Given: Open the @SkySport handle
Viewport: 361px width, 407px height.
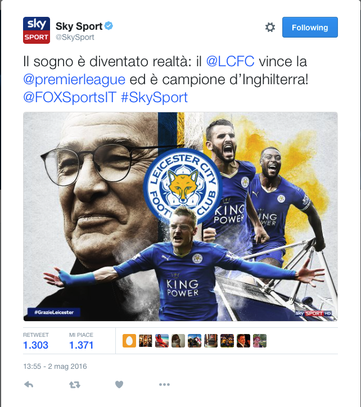Looking at the screenshot, I should [75, 37].
